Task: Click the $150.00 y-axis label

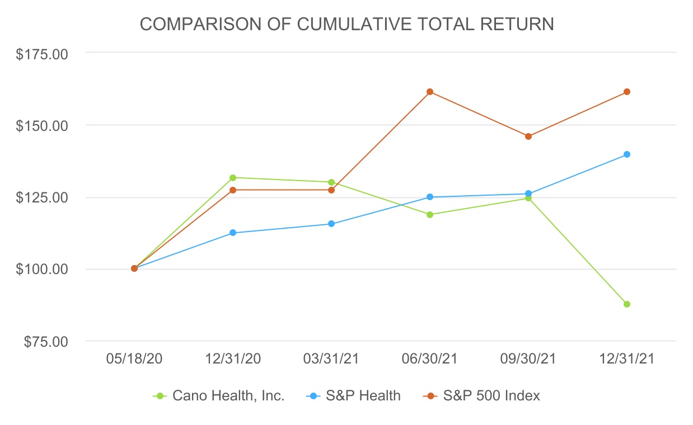Action: click(x=42, y=125)
